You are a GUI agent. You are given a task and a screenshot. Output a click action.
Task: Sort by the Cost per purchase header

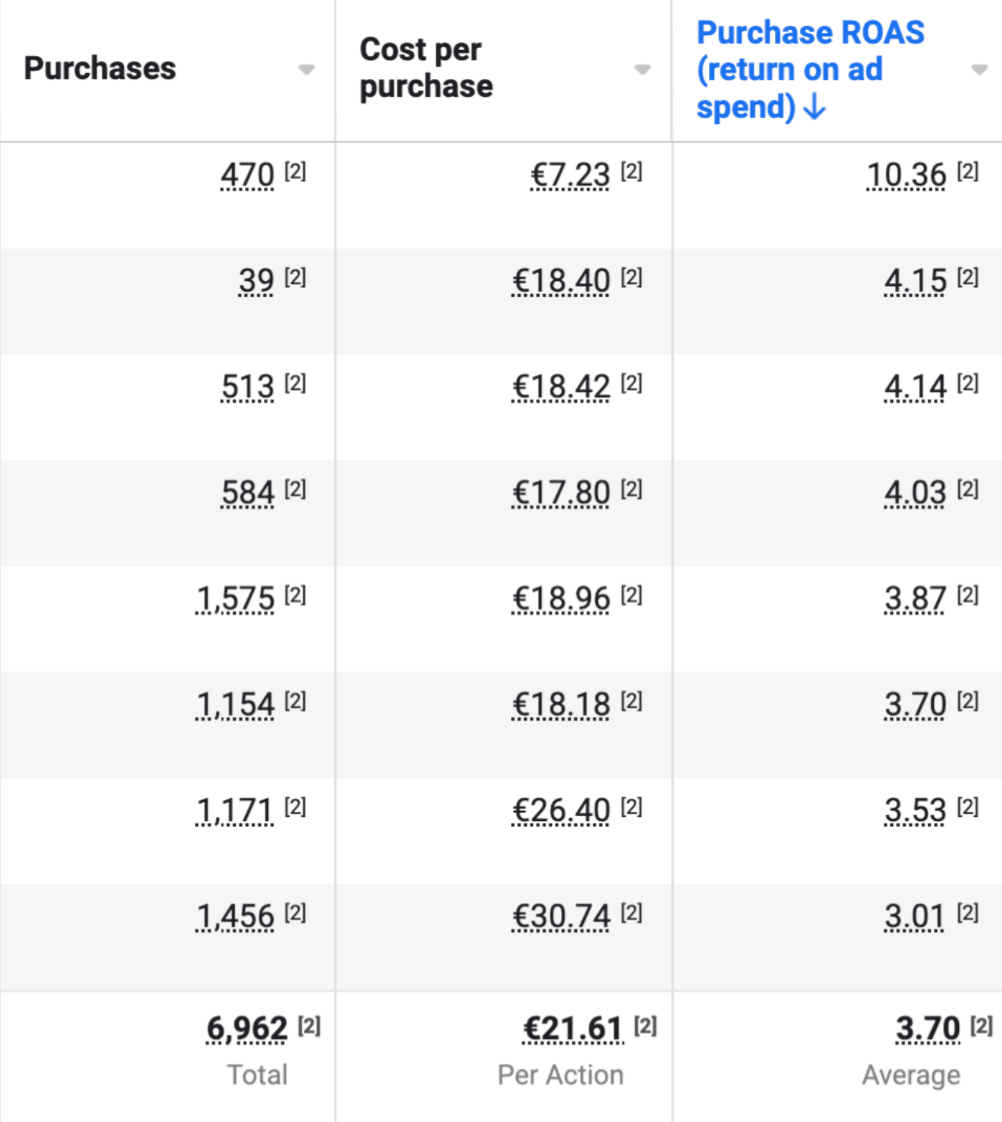[426, 68]
